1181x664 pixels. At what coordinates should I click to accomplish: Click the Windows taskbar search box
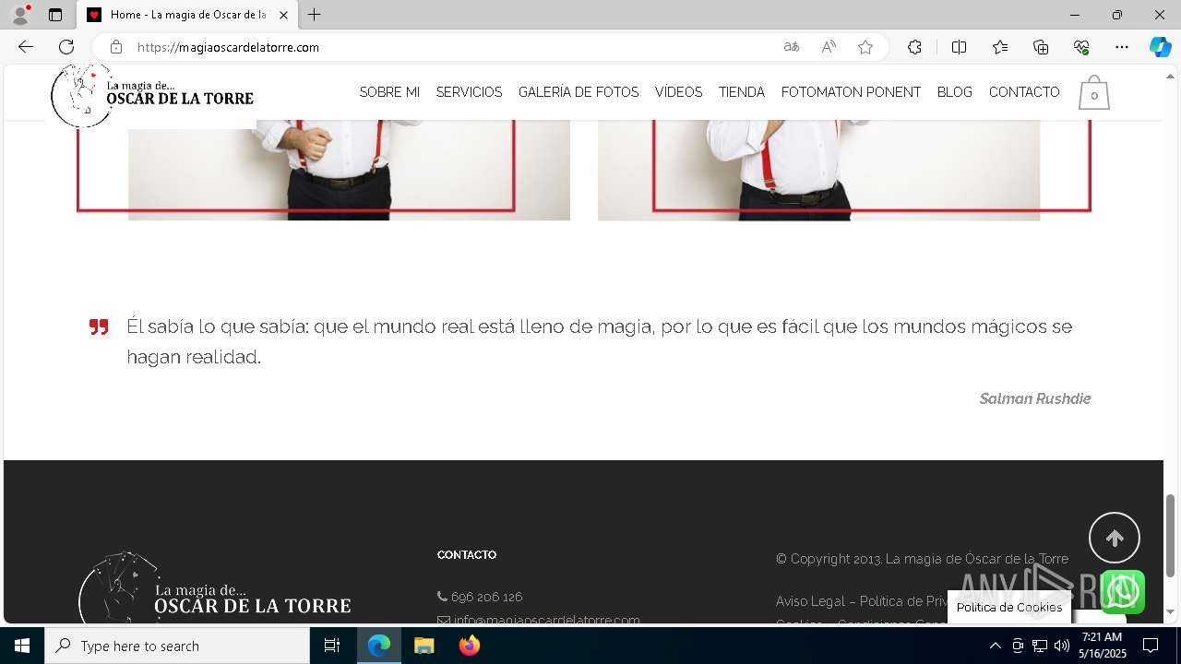(x=177, y=646)
